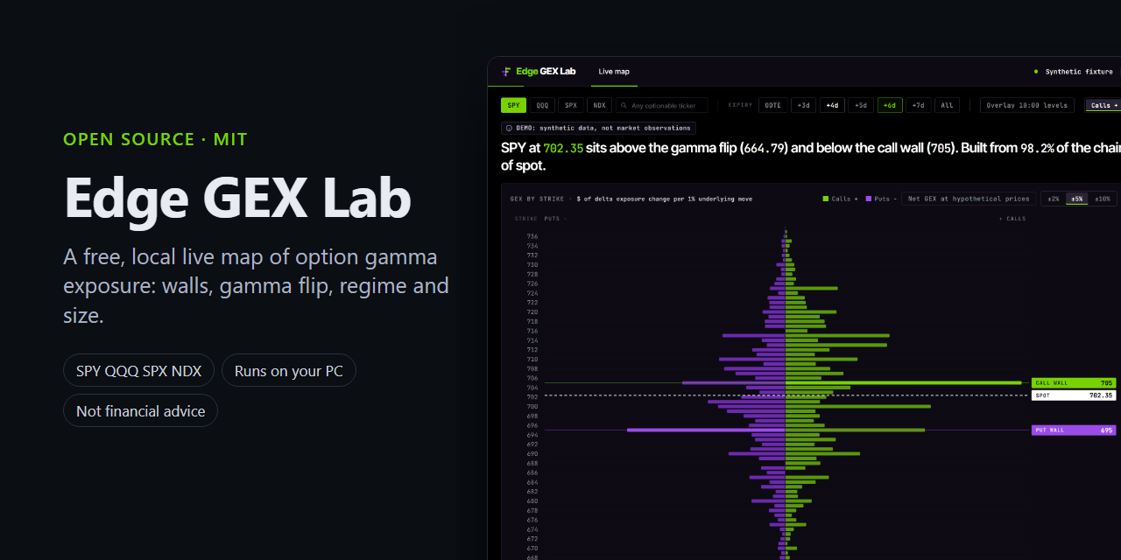Click the Net GEX at hypothetical prices button

pyautogui.click(x=969, y=199)
